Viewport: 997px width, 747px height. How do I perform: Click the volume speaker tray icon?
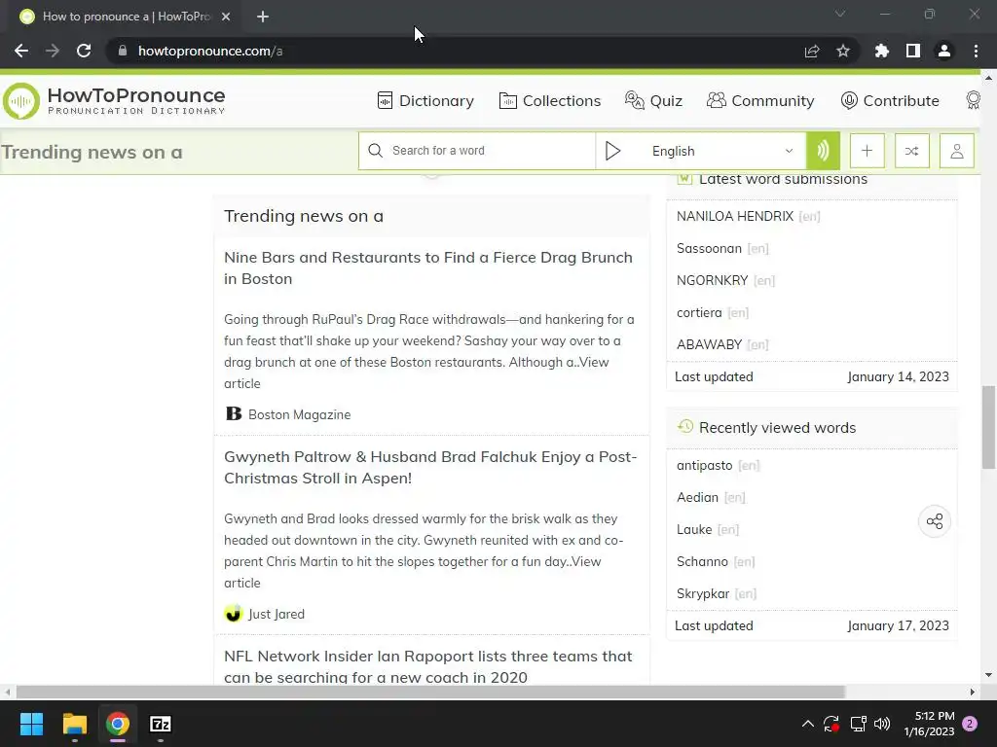click(x=882, y=724)
